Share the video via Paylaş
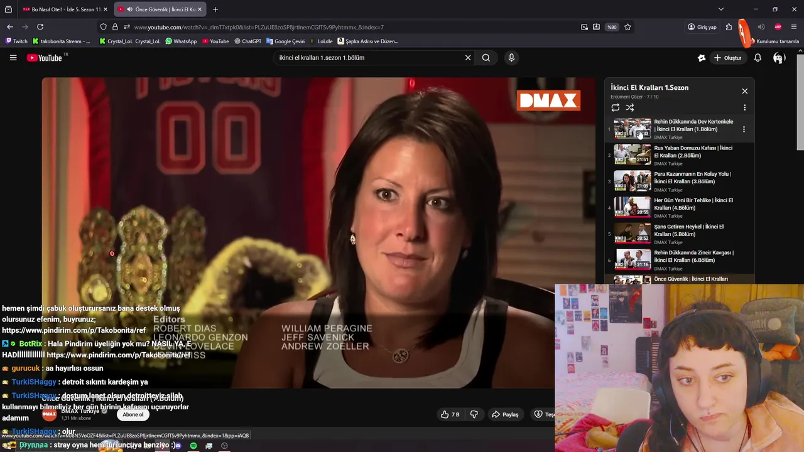This screenshot has height=452, width=804. click(505, 414)
